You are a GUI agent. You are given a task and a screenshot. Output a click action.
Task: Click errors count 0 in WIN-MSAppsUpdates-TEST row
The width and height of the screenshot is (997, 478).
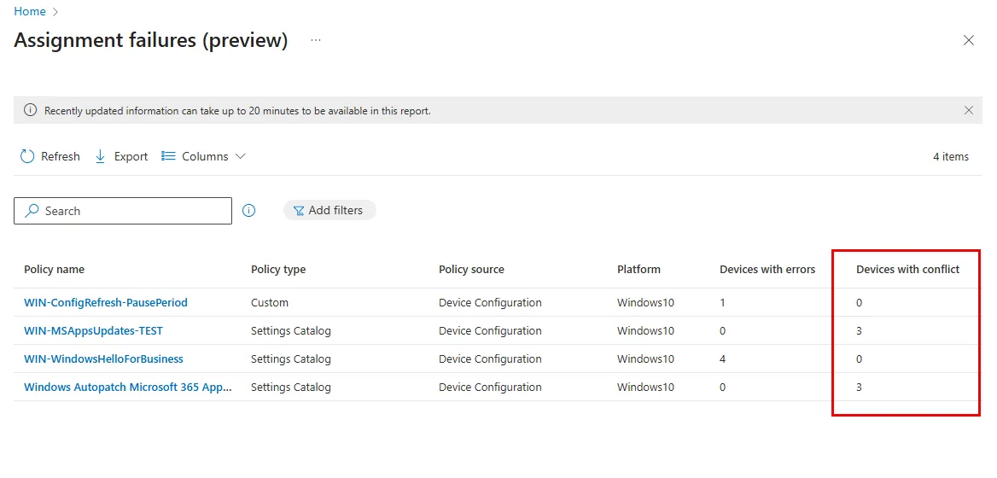(722, 330)
